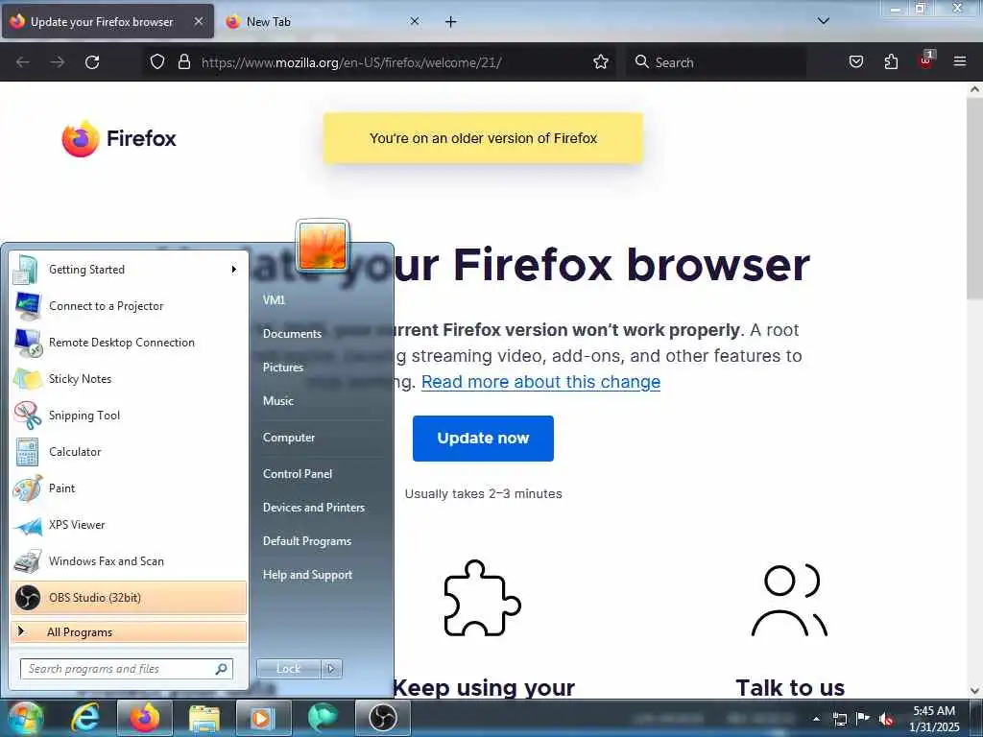Launch XPS Viewer from the Start menu

click(129, 525)
